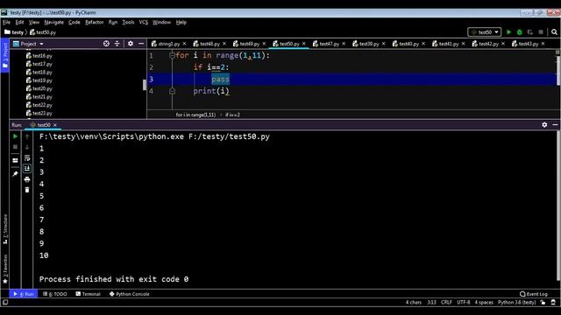Image resolution: width=561 pixels, height=315 pixels.
Task: Open the Run tool window button
Action: [24, 294]
